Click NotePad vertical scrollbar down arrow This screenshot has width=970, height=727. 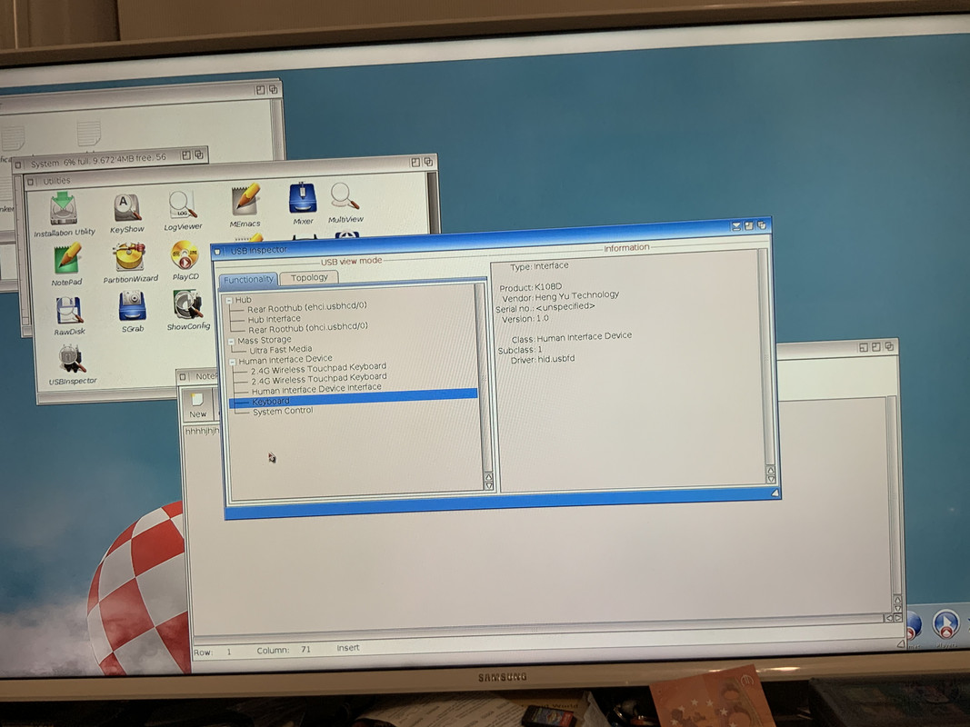point(898,608)
